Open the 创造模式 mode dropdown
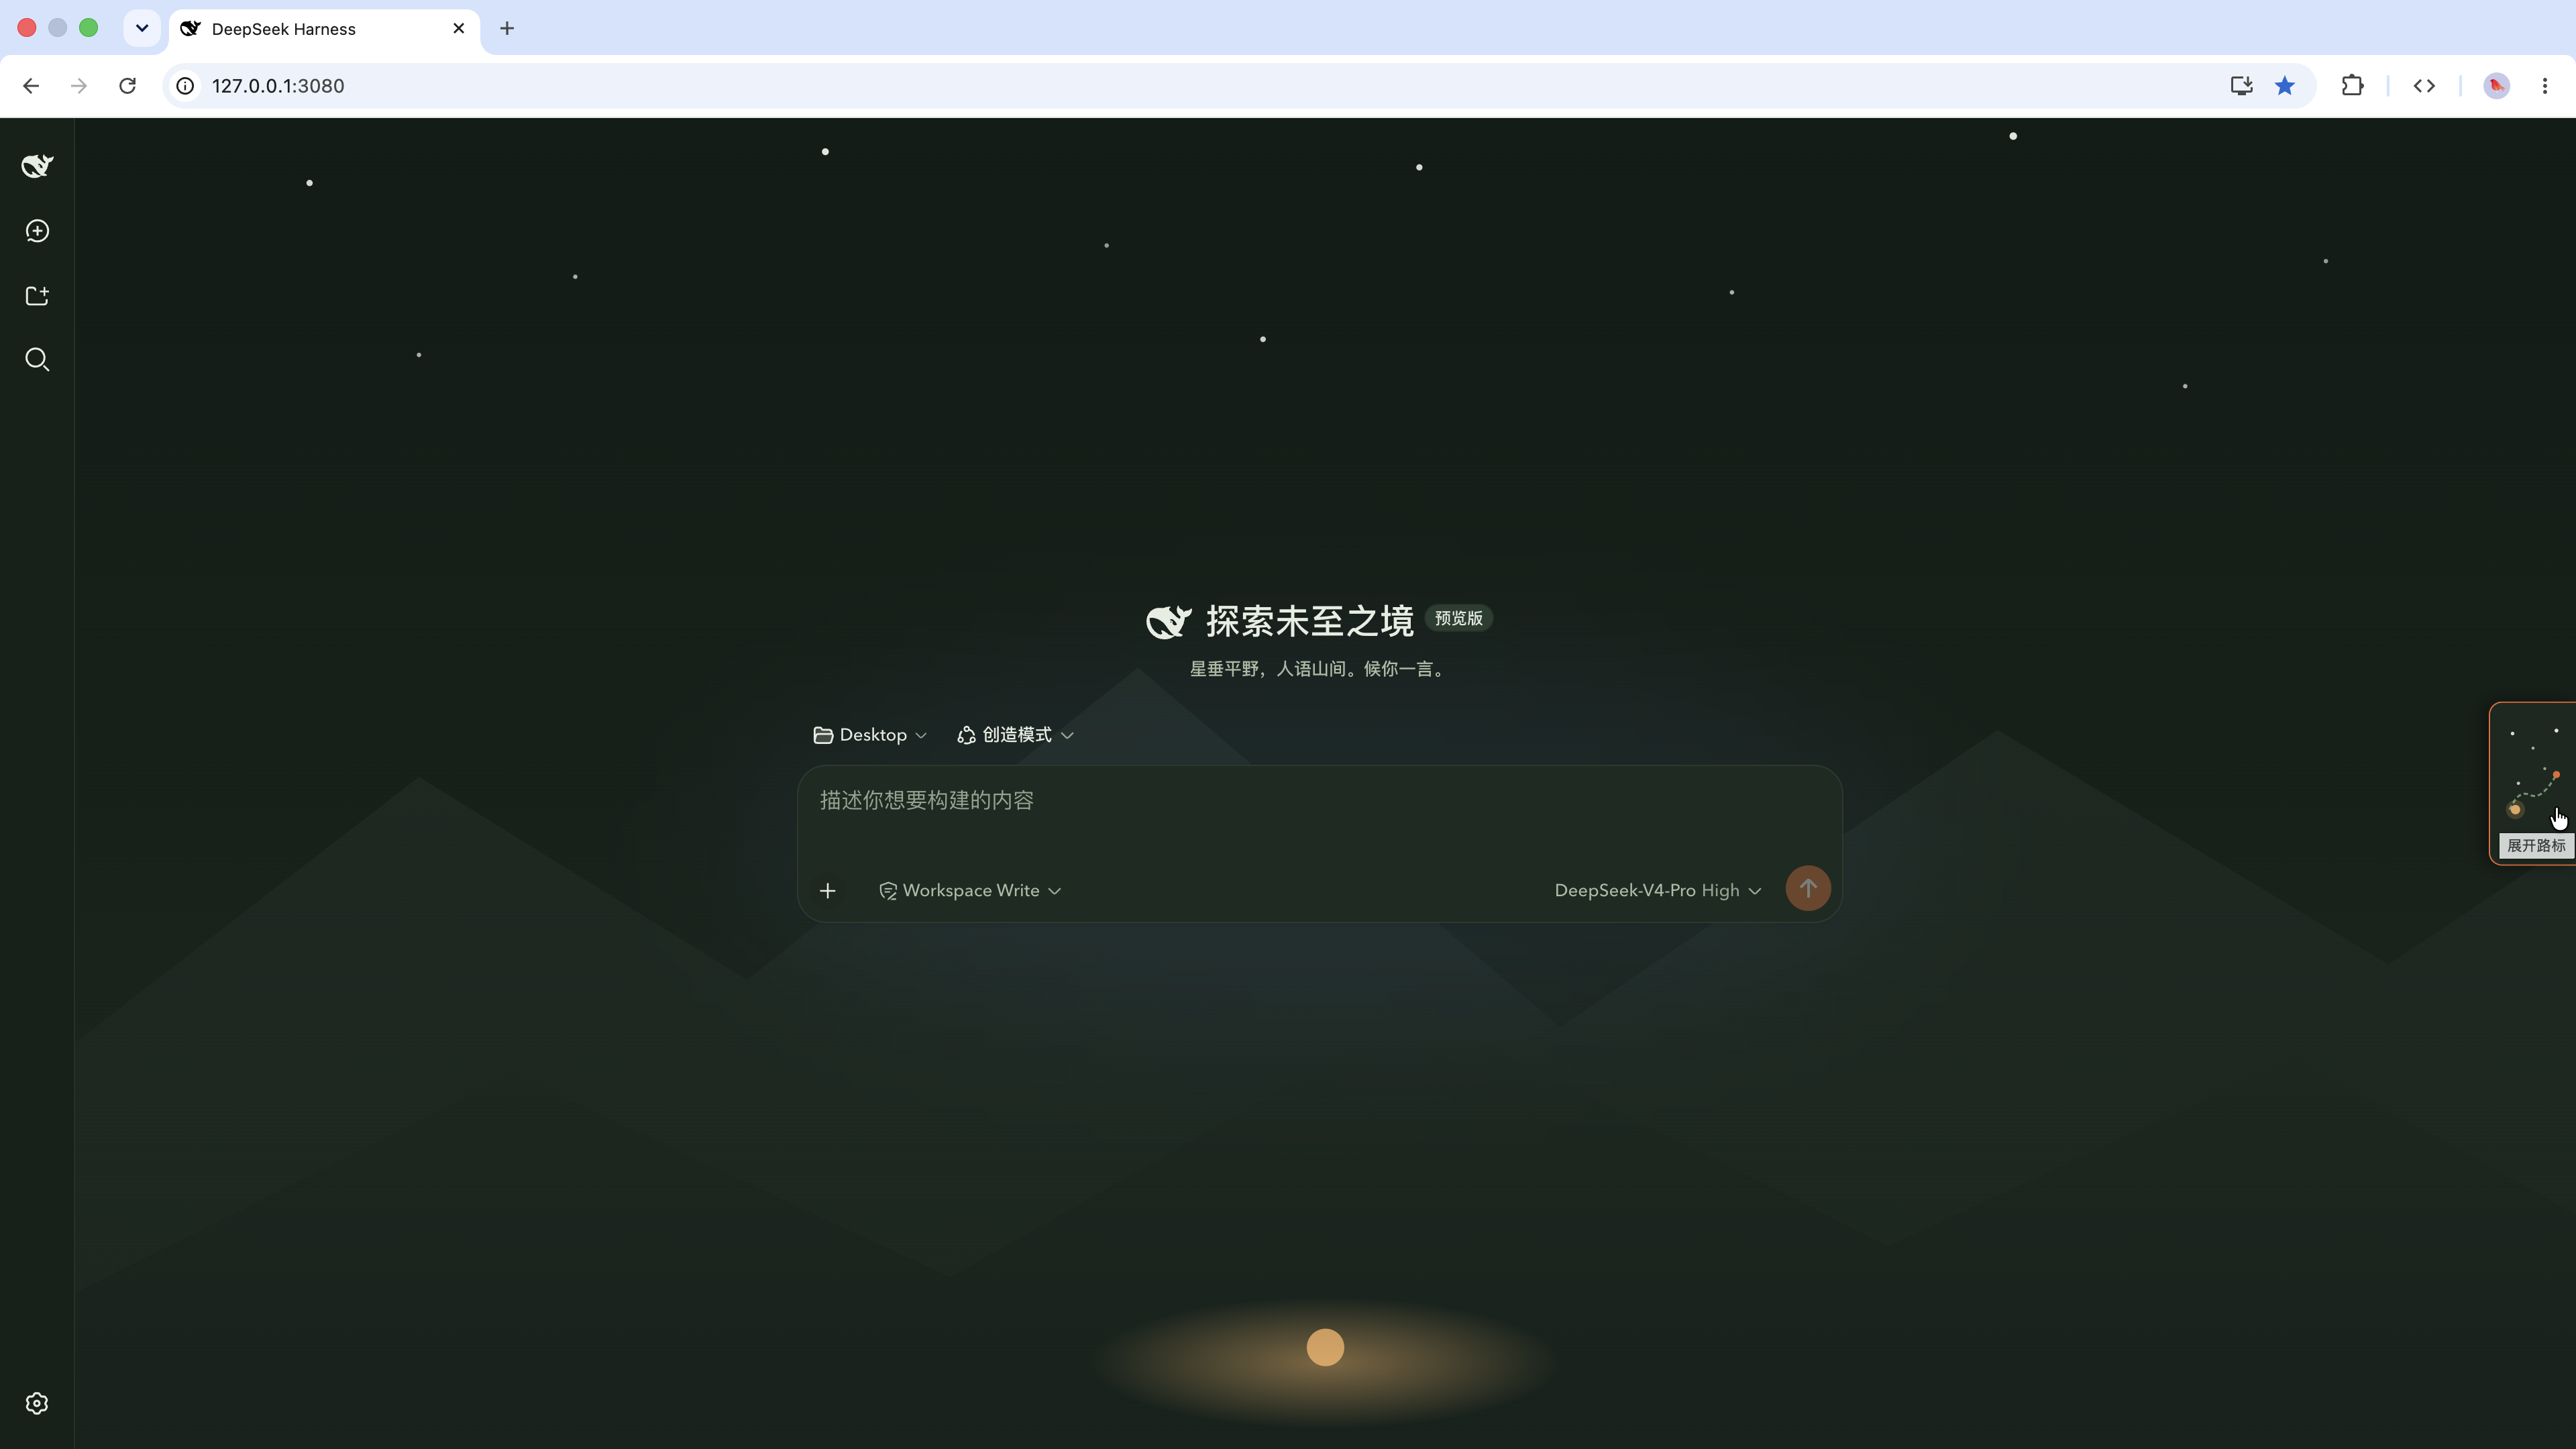This screenshot has width=2576, height=1449. pos(1015,735)
